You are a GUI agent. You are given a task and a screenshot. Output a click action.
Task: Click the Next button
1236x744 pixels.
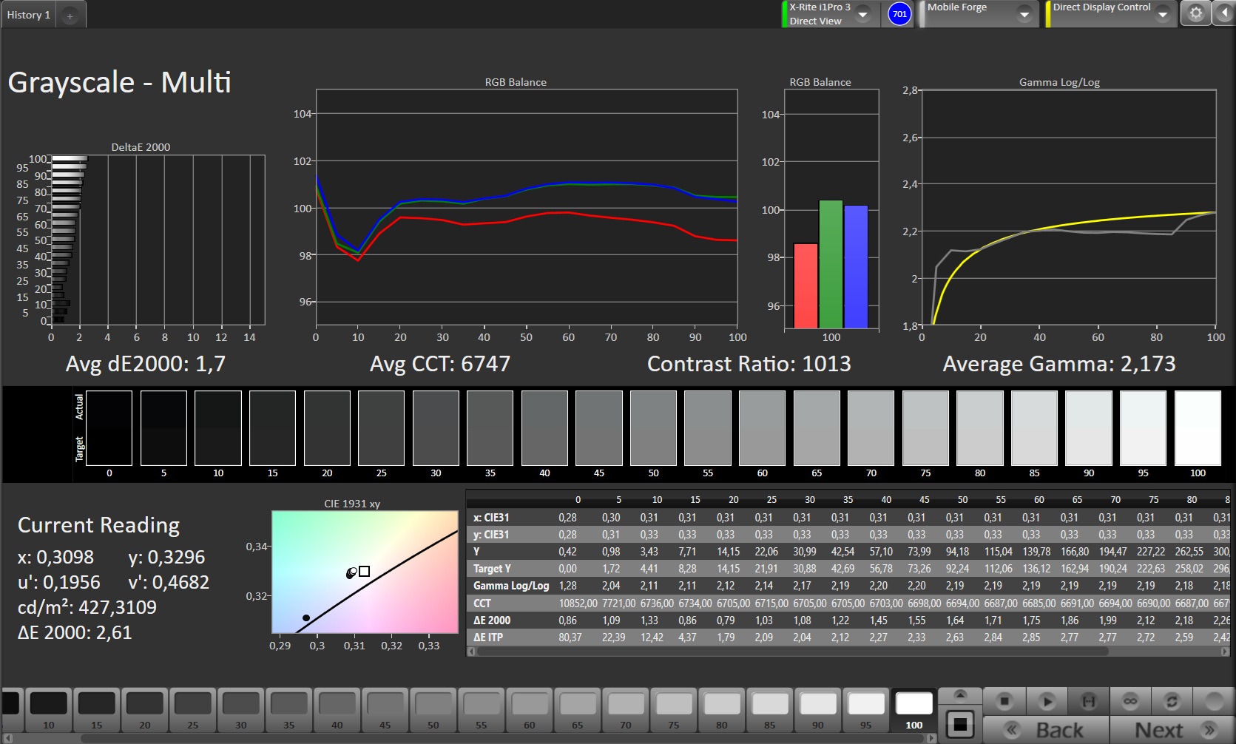(x=1172, y=730)
